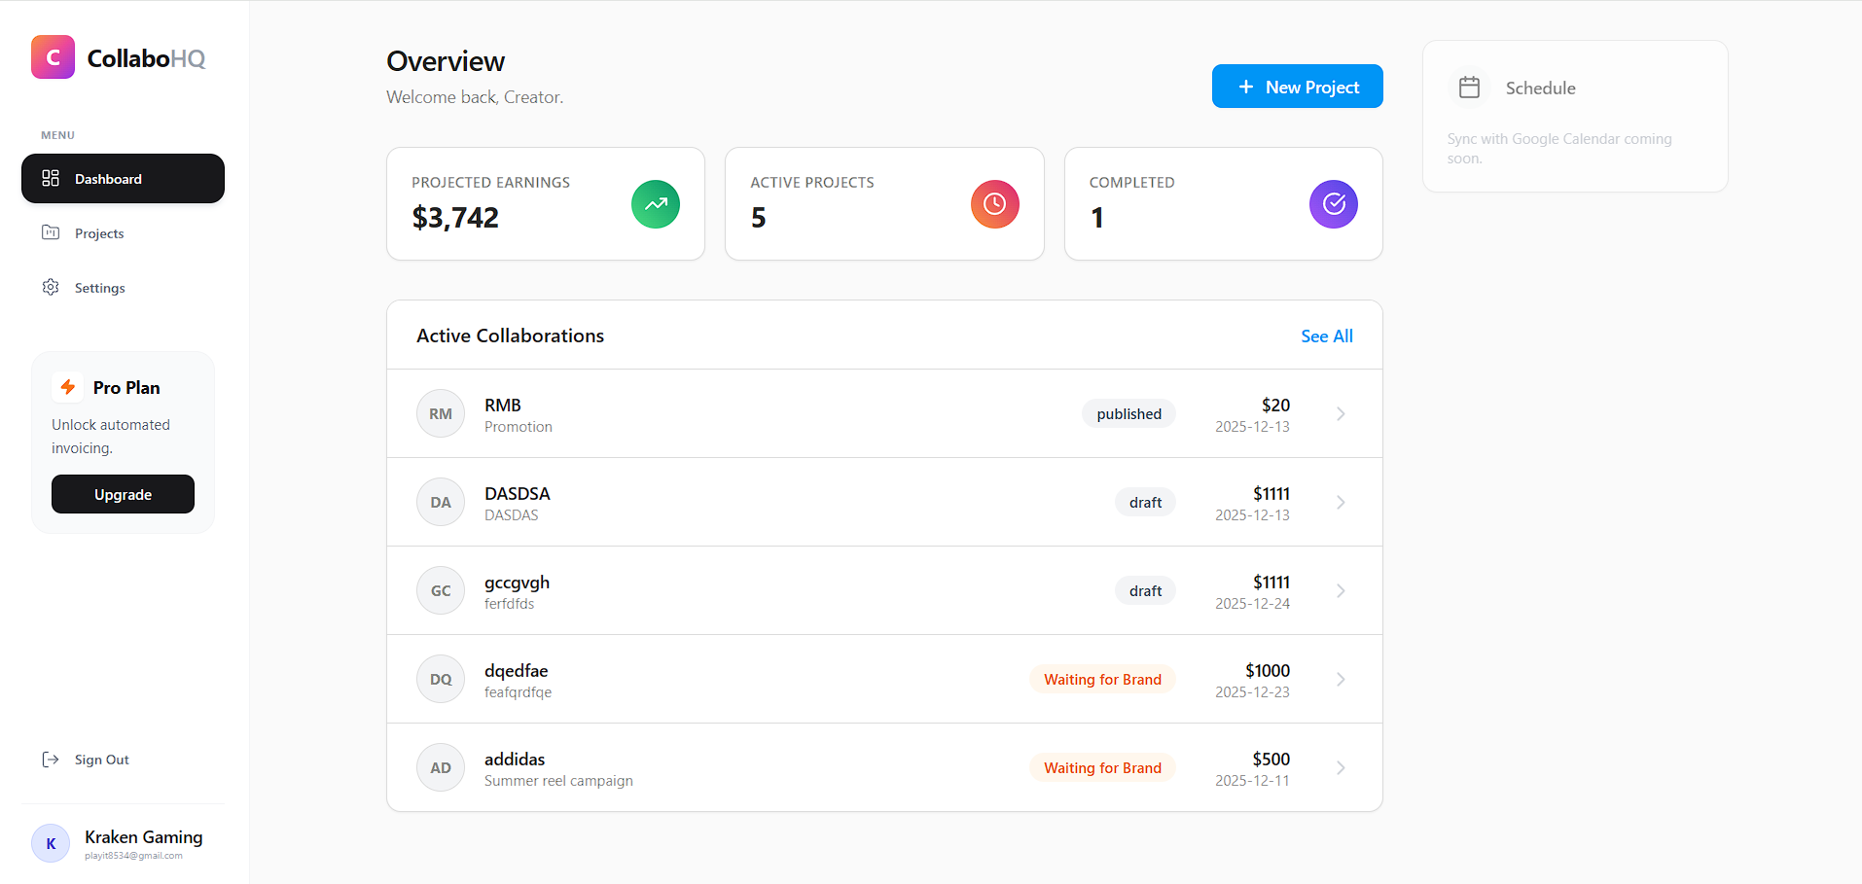
Task: Click the purple completed checkmark icon
Action: tap(1333, 204)
